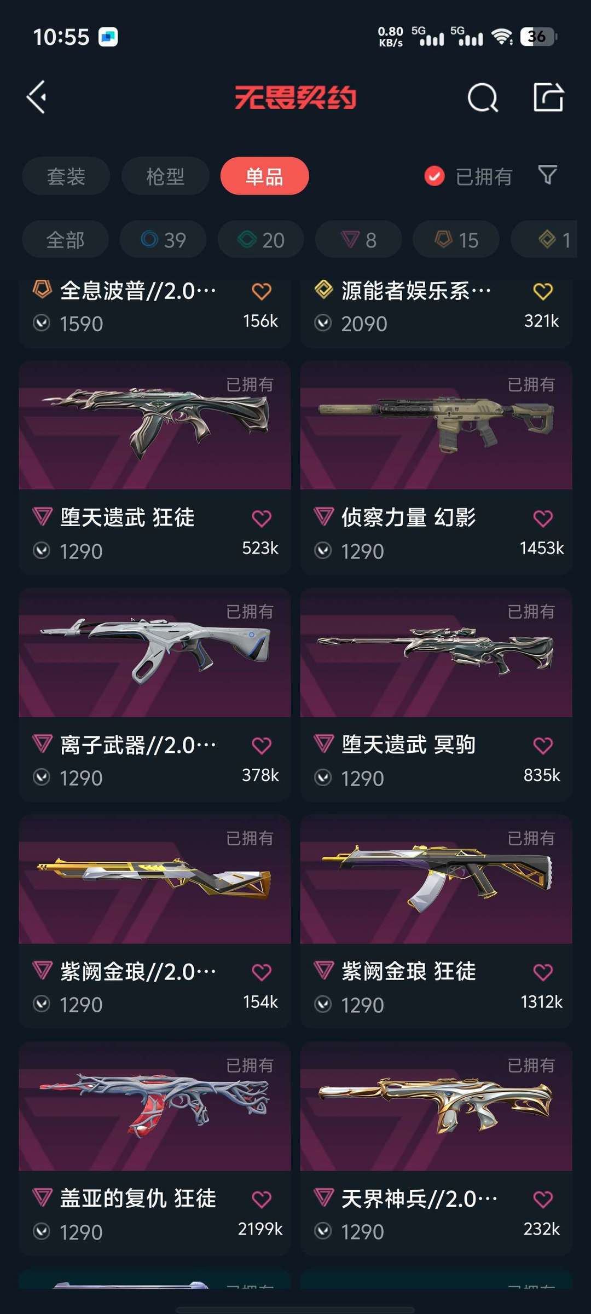Tap the share icon at top right
This screenshot has width=591, height=1314.
coord(548,97)
